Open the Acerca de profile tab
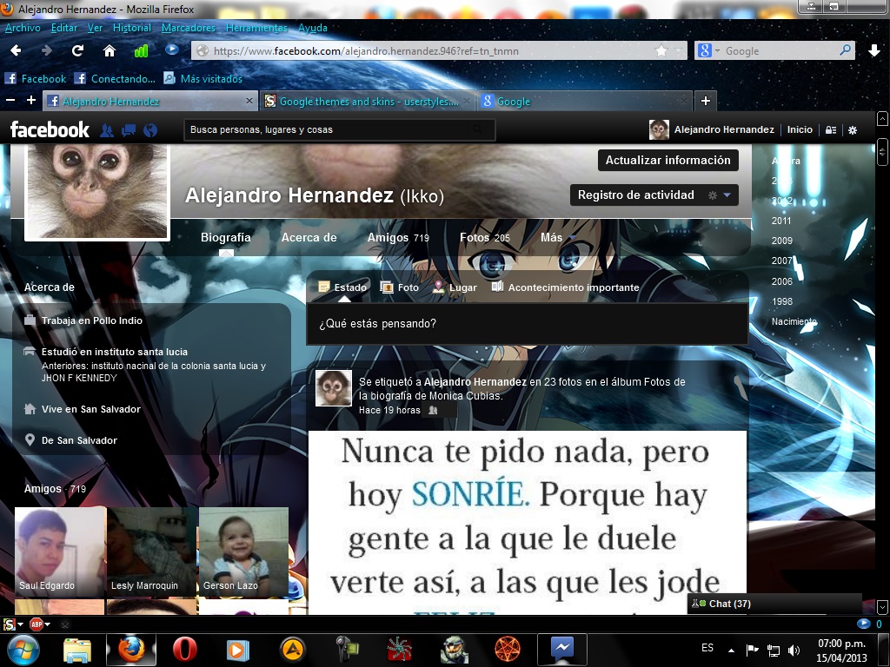Screen dimensions: 890x667 [x=309, y=237]
